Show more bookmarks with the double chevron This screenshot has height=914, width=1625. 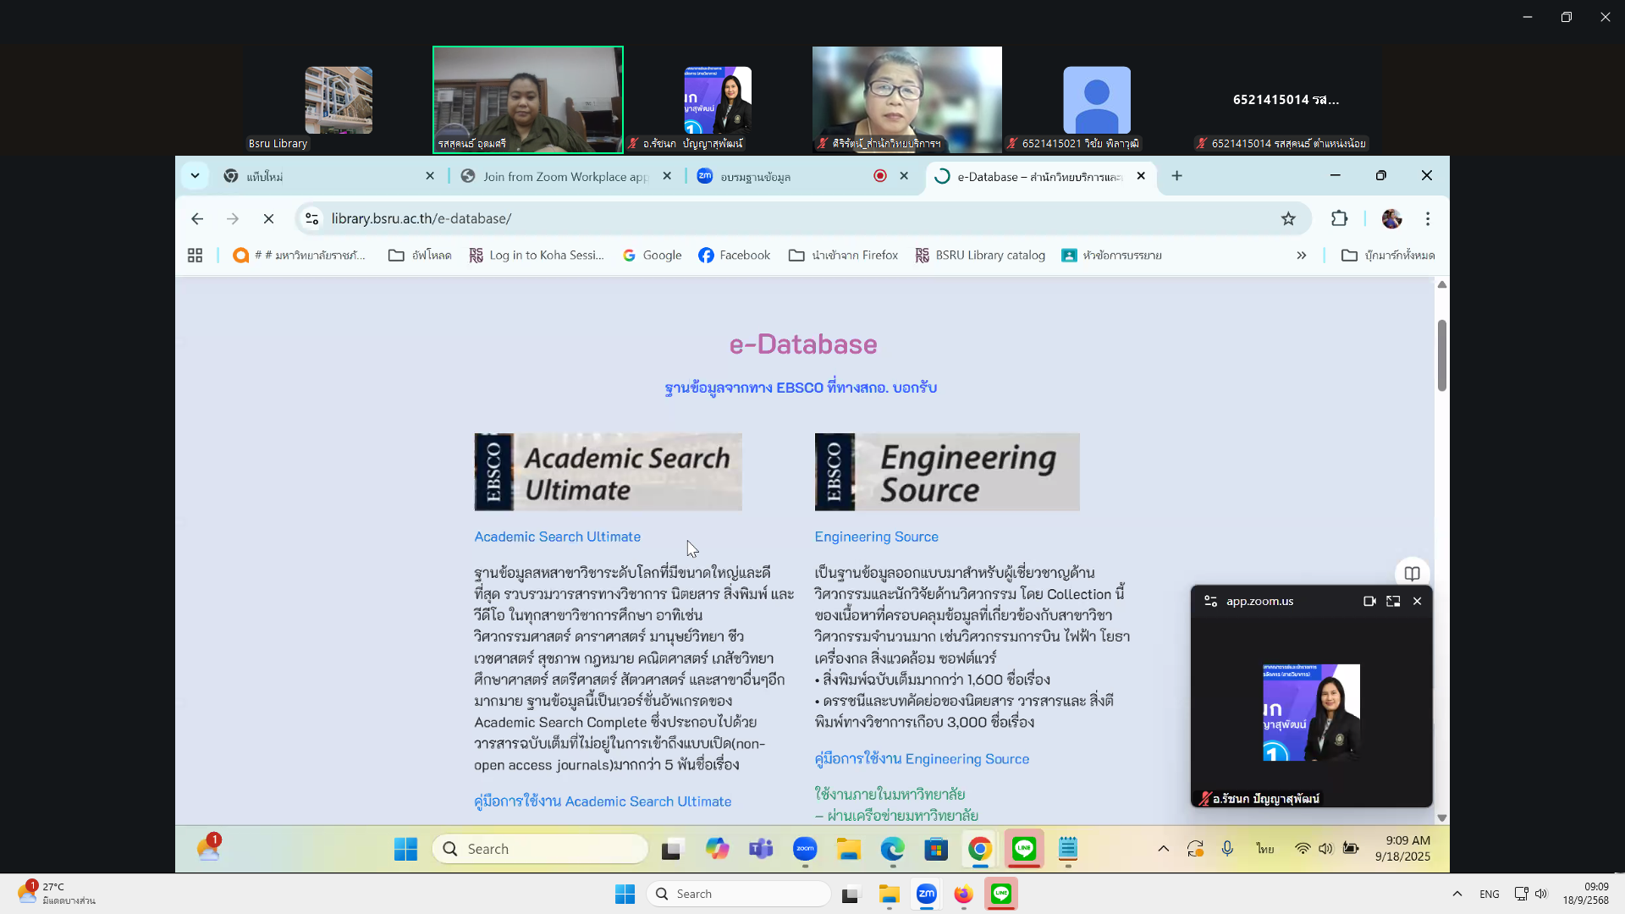pos(1302,256)
